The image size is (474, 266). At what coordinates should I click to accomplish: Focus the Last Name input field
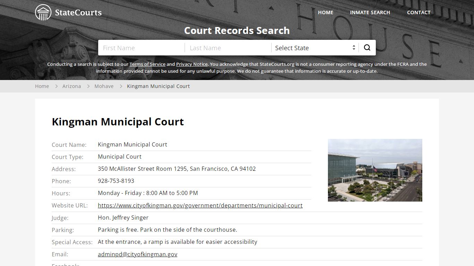tap(228, 48)
